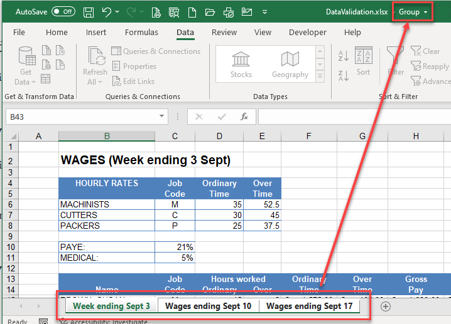Click the MEDICAL 5% value cell
This screenshot has height=324, width=451.
175,258
